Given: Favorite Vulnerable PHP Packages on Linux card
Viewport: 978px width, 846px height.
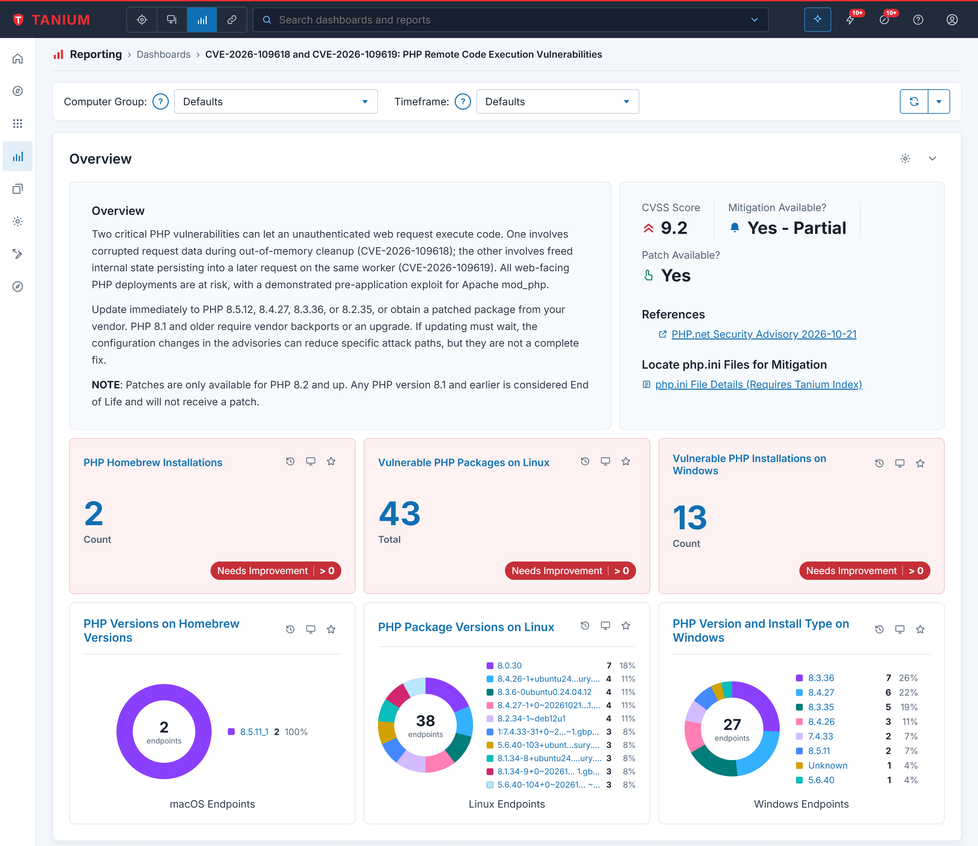Looking at the screenshot, I should point(626,462).
